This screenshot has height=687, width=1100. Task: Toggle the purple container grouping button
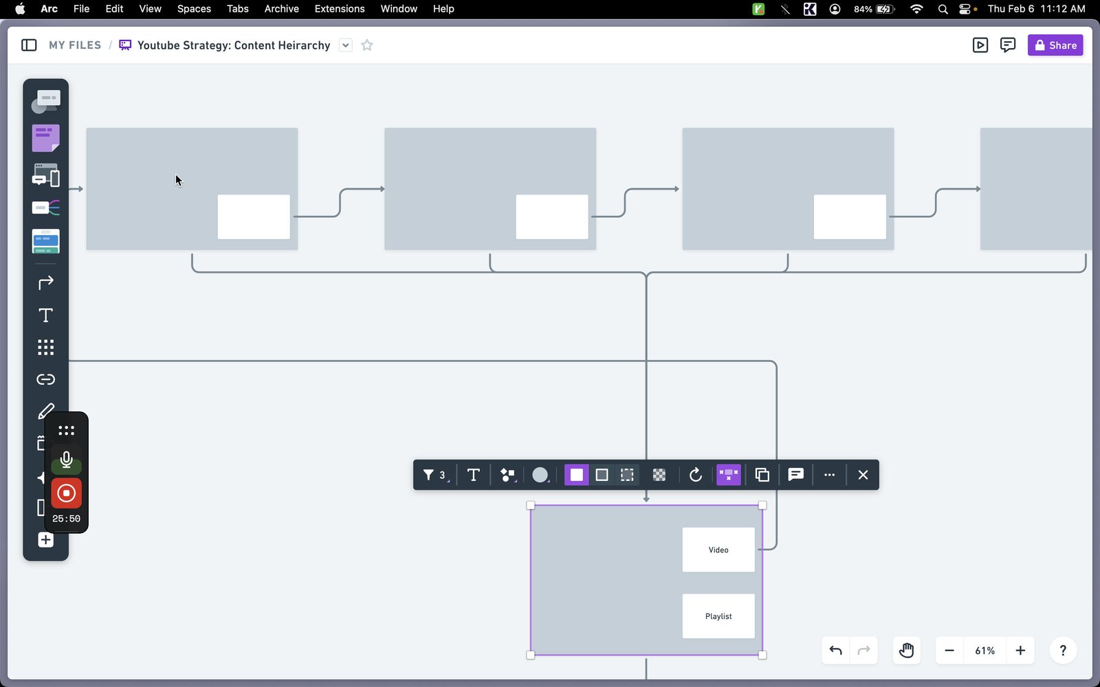[729, 475]
